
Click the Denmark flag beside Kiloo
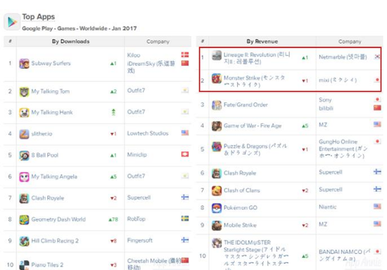(x=185, y=55)
